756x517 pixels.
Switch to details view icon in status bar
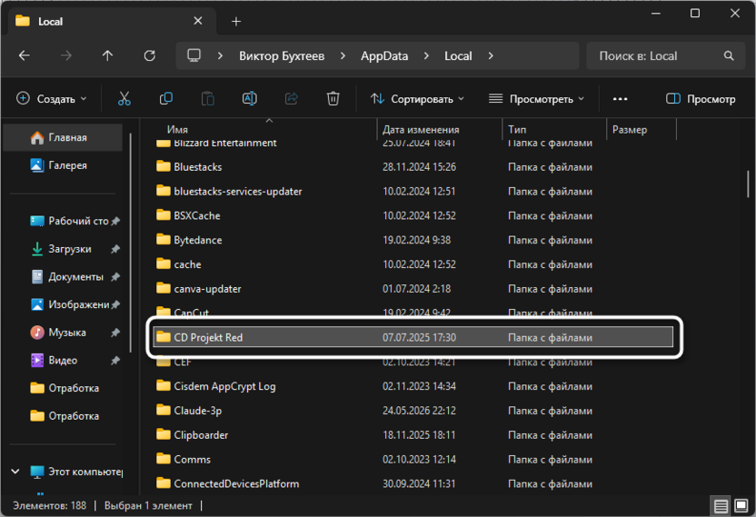click(x=721, y=506)
